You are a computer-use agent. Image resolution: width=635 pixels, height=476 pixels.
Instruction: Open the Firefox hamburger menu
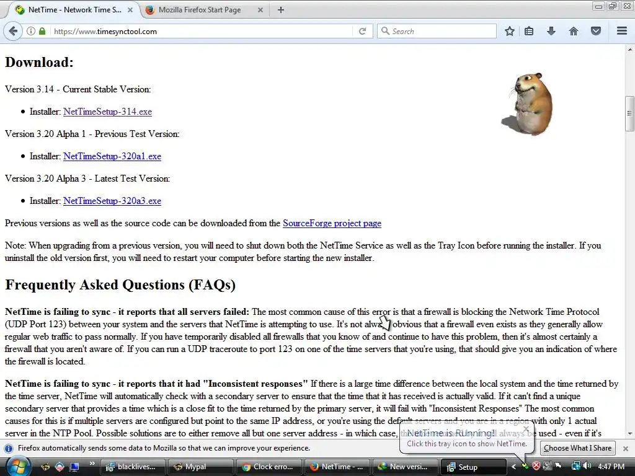tap(622, 31)
